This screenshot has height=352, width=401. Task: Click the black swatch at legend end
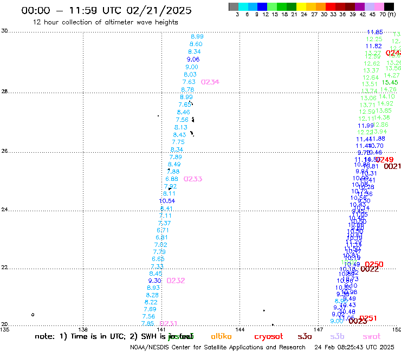(x=389, y=6)
